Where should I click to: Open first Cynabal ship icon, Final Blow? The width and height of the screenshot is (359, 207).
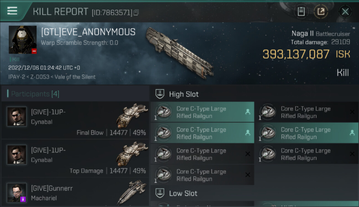coord(132,116)
